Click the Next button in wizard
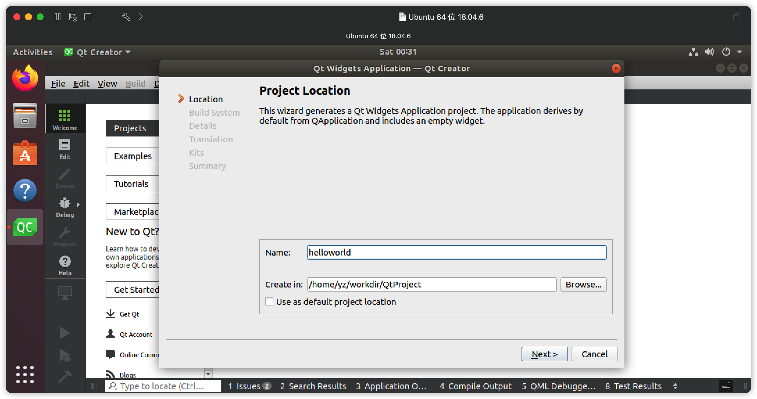The height and width of the screenshot is (399, 757). tap(544, 354)
